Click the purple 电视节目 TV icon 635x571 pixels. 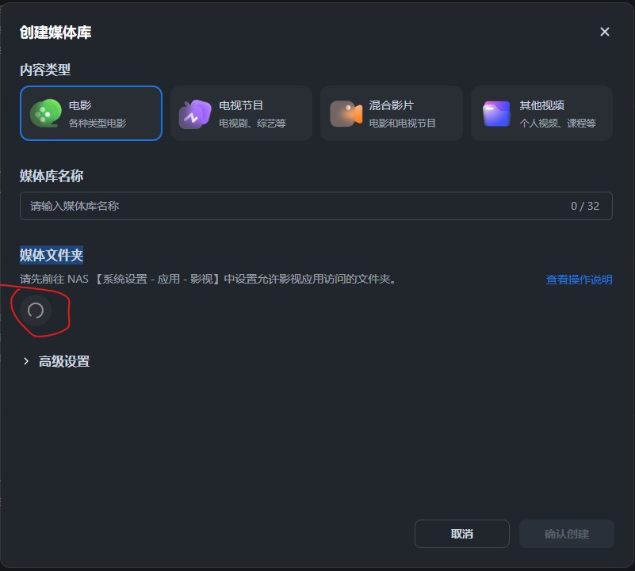(x=195, y=112)
